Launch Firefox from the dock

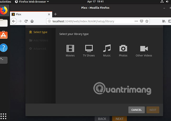(x=4, y=11)
